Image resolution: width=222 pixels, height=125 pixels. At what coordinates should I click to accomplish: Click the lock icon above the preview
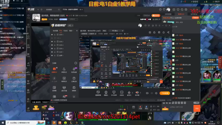154,32
